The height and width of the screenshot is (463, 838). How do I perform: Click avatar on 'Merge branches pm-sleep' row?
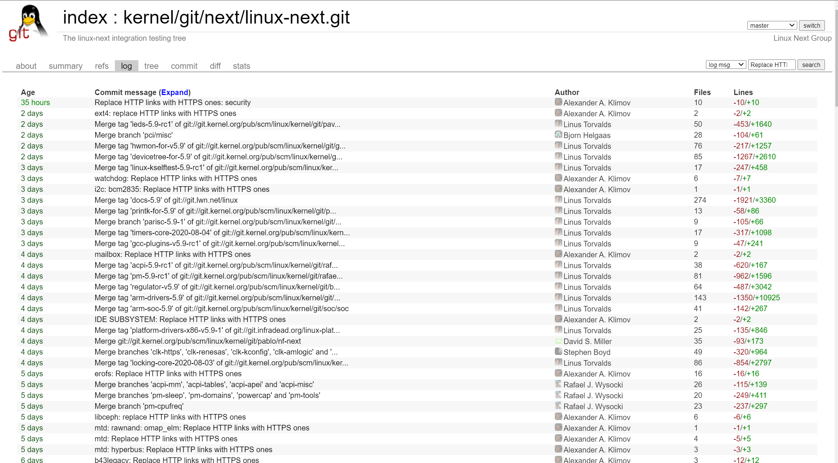[558, 395]
